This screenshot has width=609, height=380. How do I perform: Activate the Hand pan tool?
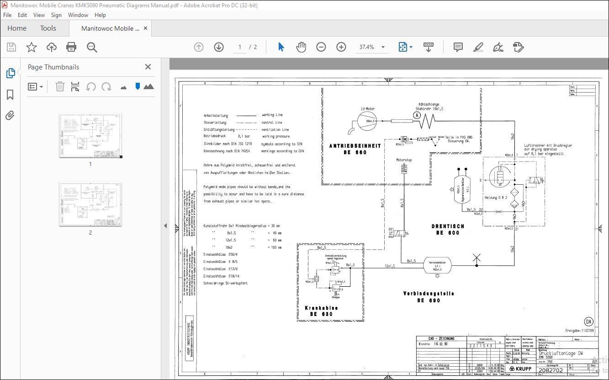click(301, 47)
